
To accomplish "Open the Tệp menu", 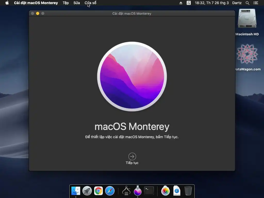I will click(x=66, y=3).
